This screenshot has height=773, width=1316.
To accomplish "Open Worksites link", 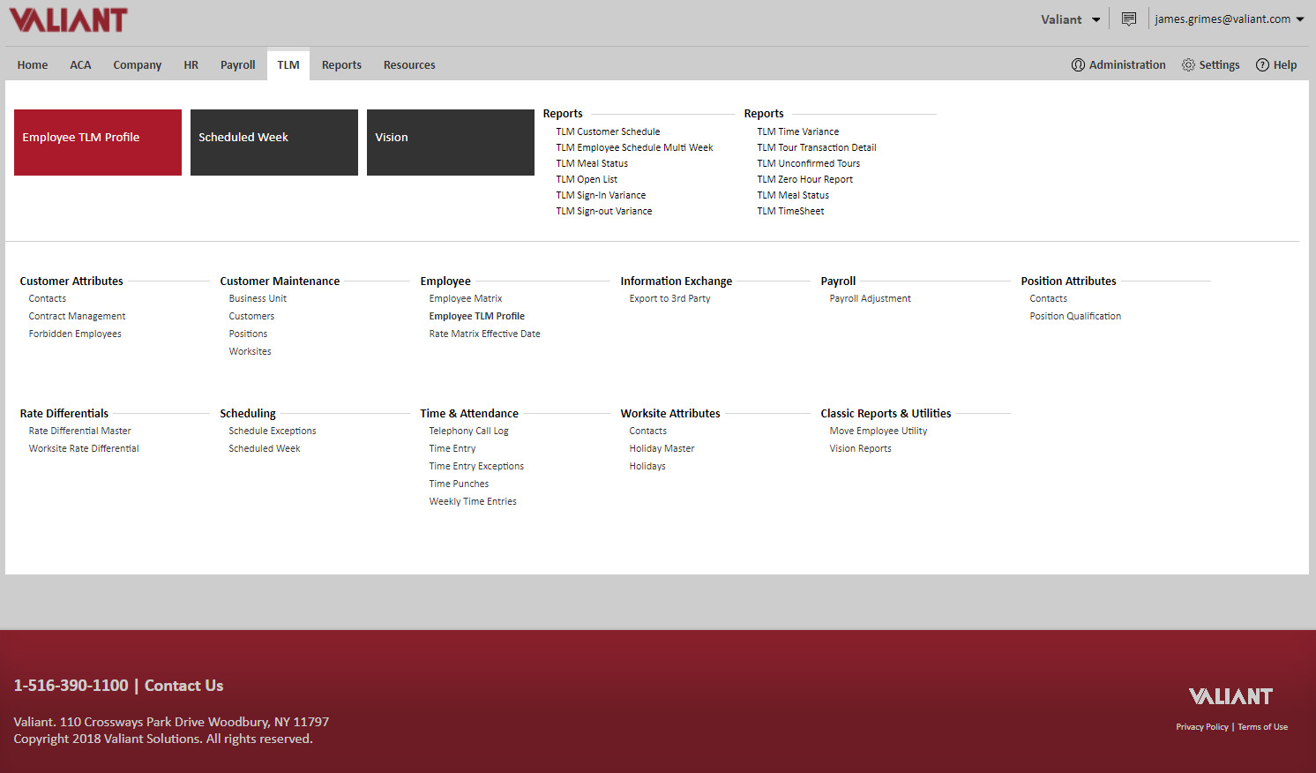I will pos(250,351).
